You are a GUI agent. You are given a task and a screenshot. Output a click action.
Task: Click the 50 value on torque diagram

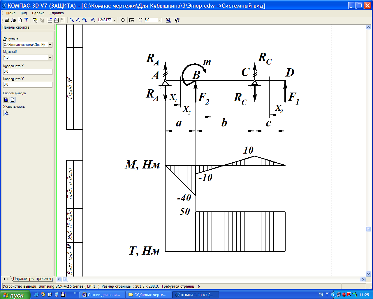[x=185, y=211]
